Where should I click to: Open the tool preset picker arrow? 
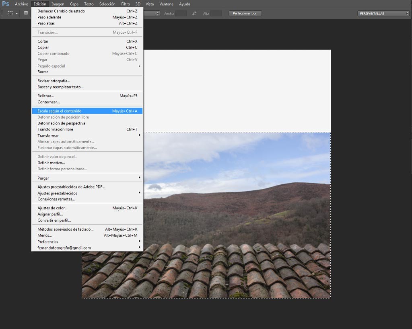[x=17, y=14]
